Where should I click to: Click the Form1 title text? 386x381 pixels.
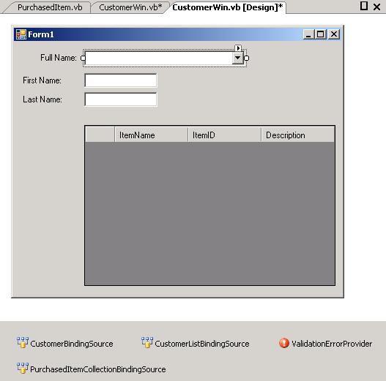(x=40, y=34)
